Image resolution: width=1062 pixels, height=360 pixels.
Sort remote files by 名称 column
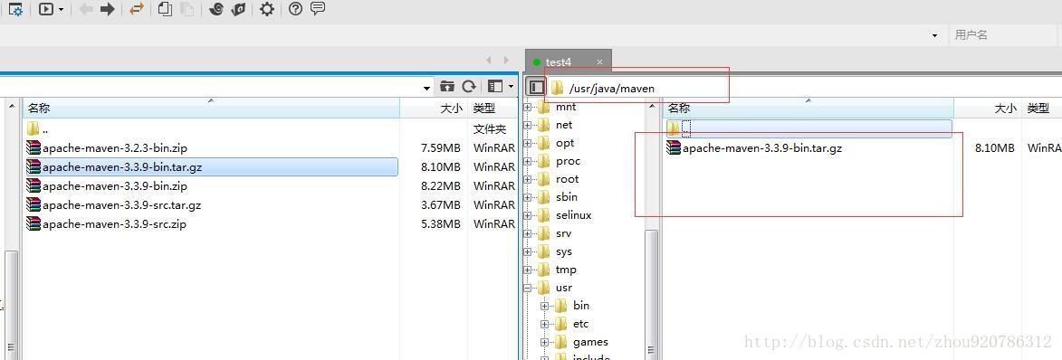808,109
